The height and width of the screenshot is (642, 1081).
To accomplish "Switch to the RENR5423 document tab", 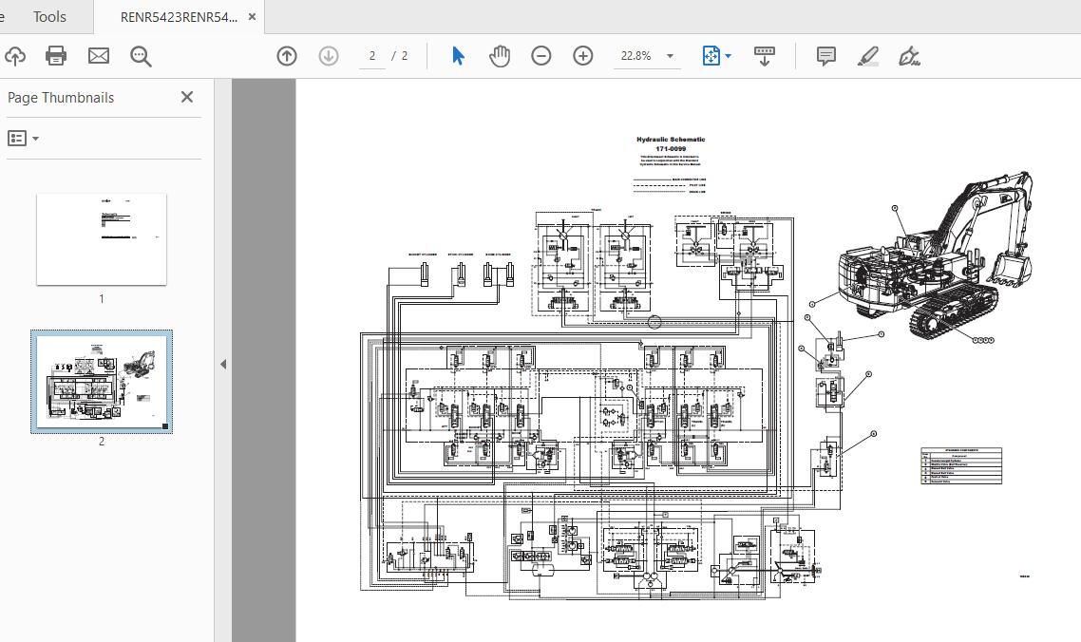I will click(x=179, y=17).
